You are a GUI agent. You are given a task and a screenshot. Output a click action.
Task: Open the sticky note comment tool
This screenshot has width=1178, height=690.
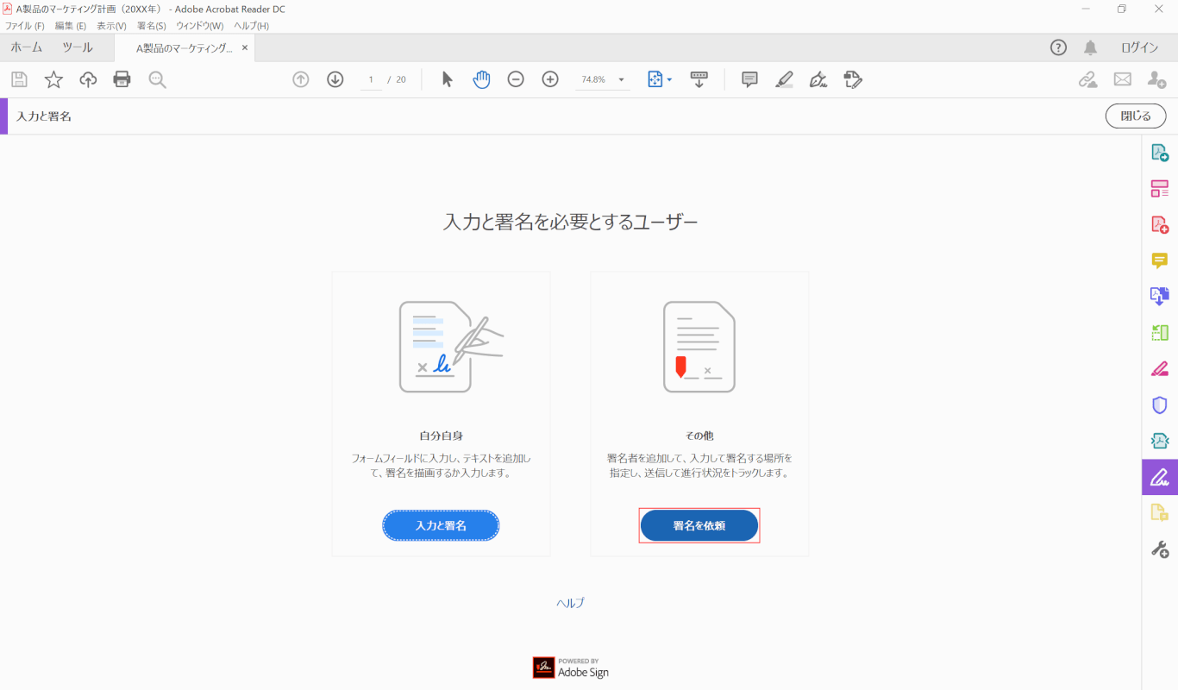point(749,78)
